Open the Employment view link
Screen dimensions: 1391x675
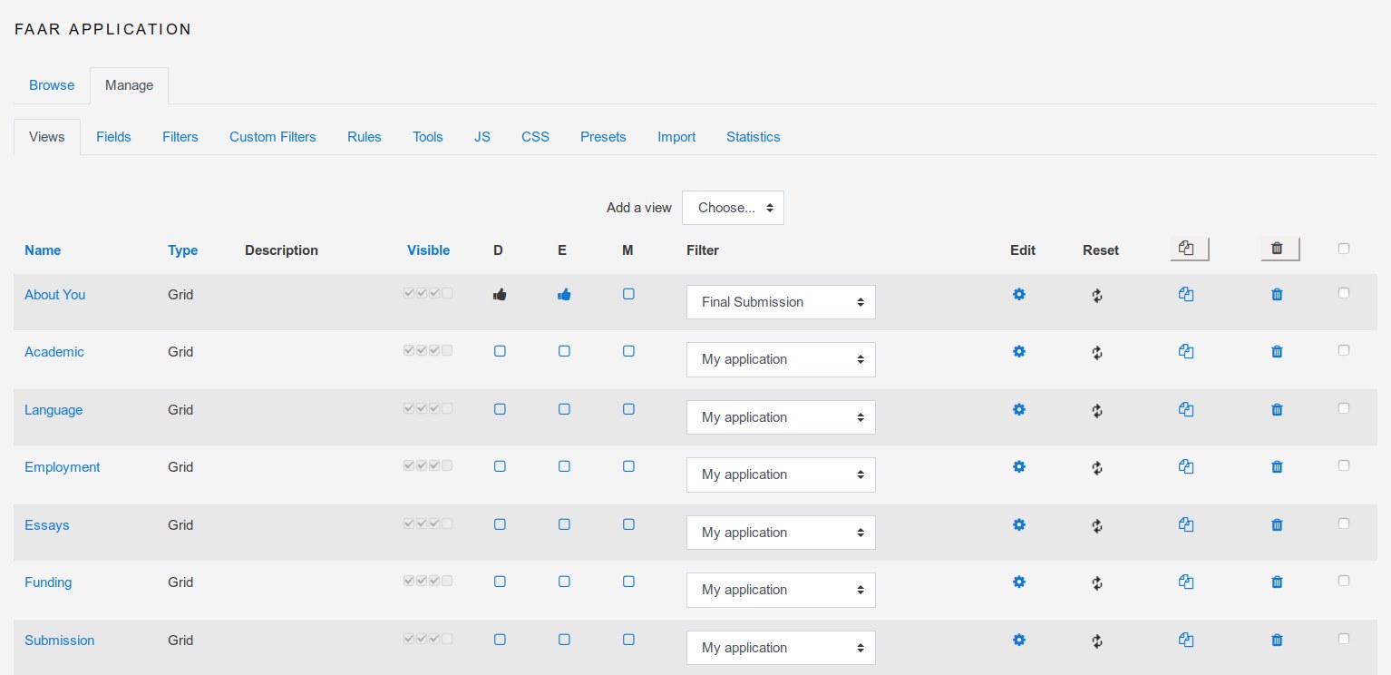[x=63, y=467]
